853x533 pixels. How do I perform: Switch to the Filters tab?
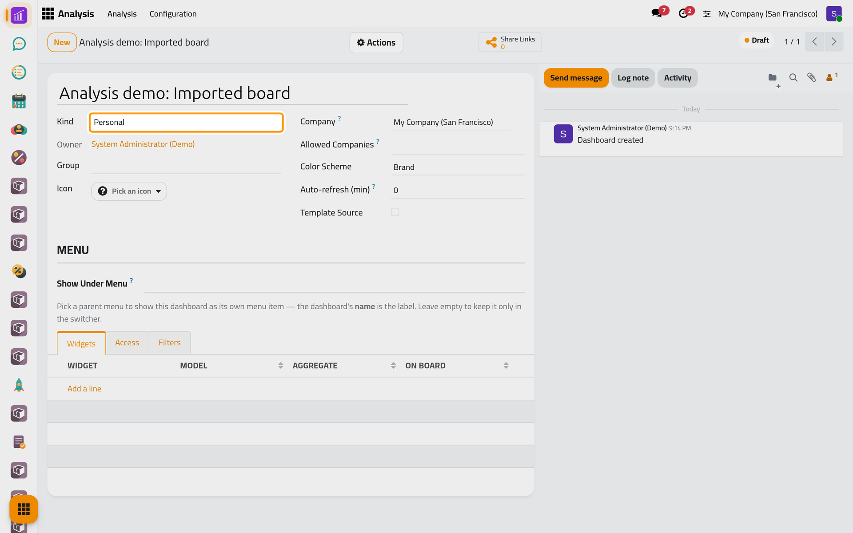[169, 342]
